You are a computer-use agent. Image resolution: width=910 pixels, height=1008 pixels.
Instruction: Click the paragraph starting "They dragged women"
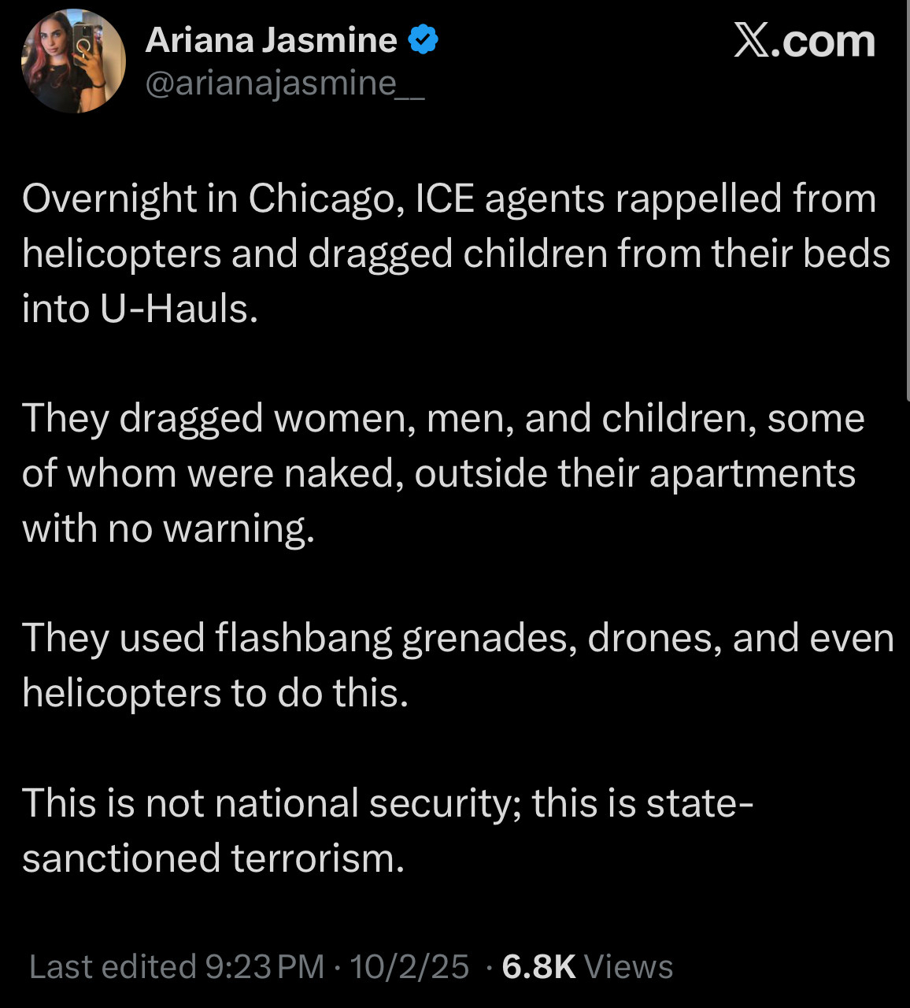441,473
